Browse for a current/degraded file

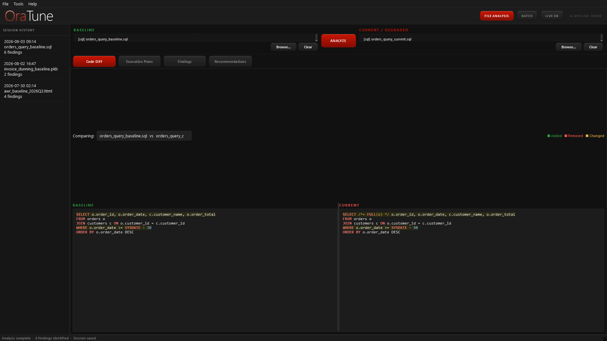[x=569, y=47]
